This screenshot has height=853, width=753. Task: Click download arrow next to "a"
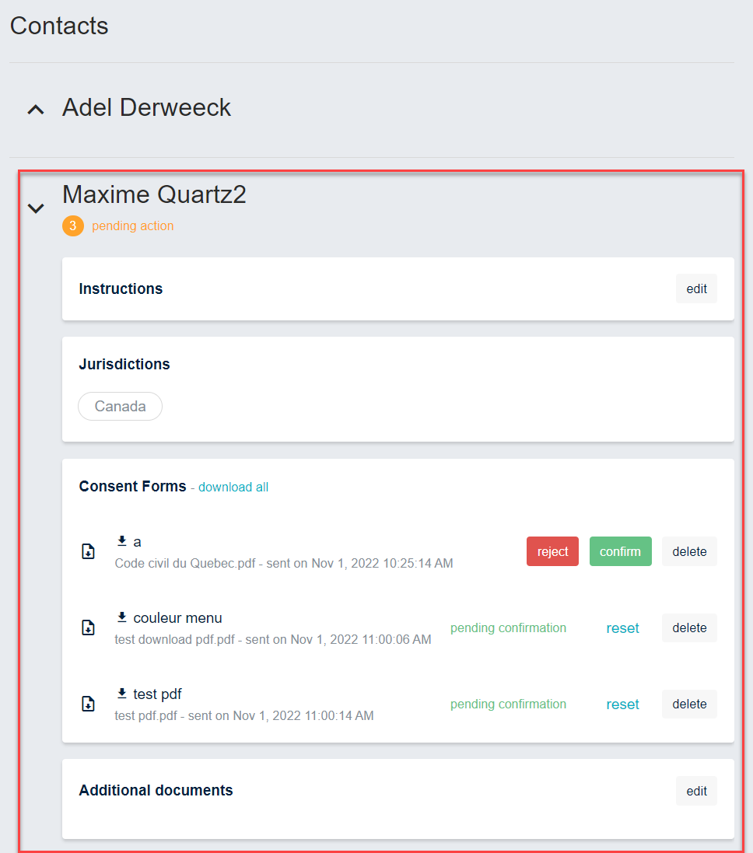pyautogui.click(x=122, y=541)
